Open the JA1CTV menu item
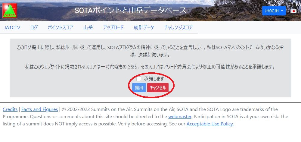The image size is (301, 142). (x=12, y=27)
